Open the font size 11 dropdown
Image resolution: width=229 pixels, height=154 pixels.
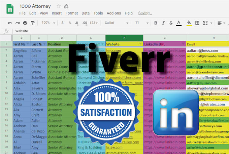142,23
